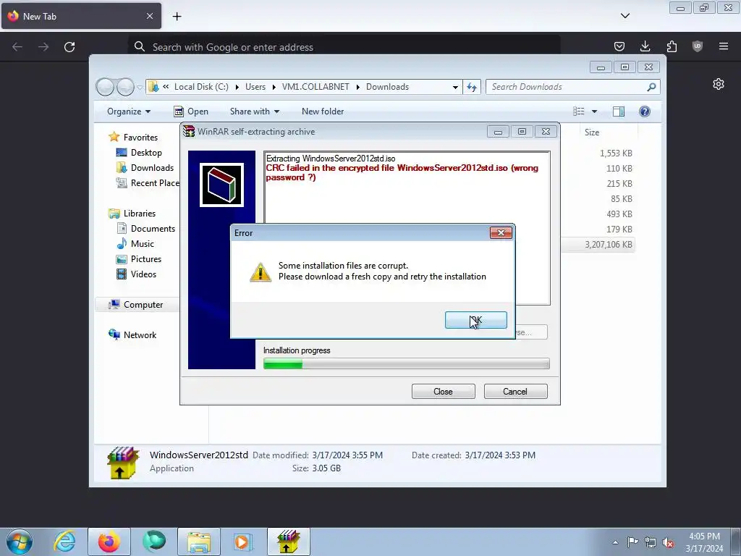Click the Firefox address search field
Screen dimensions: 741x556
[344, 47]
